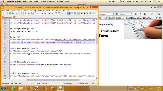Open the Firefox Downloads arrow icon
This screenshot has height=91, width=163.
tap(136, 14)
